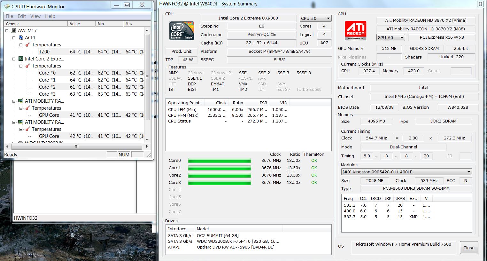487x261 pixels.
Task: Select the Core #0 temperature row
Action: (91, 73)
